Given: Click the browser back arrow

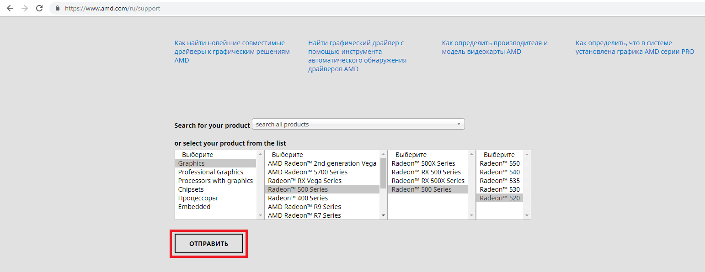Looking at the screenshot, I should pyautogui.click(x=10, y=8).
